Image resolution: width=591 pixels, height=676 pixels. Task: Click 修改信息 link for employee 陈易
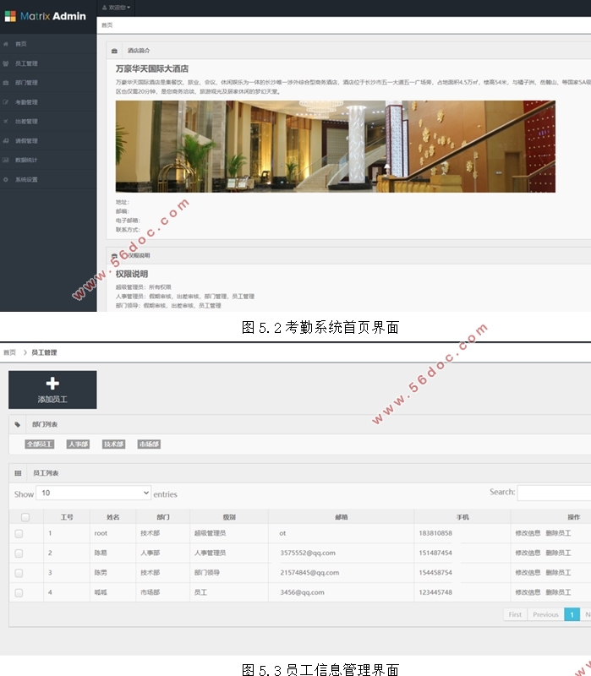coord(528,553)
